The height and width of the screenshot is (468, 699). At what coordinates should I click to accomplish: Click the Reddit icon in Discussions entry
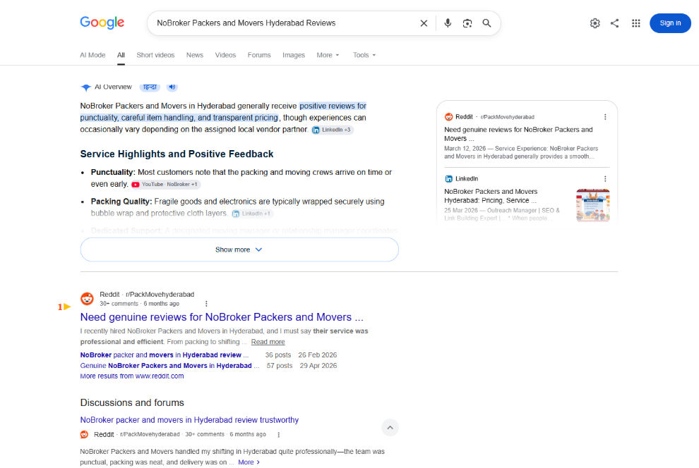coord(84,435)
